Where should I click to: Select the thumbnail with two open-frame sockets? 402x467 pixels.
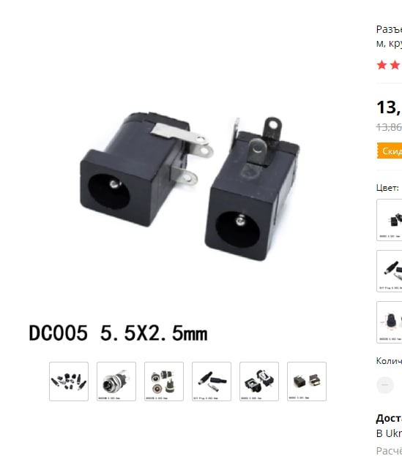[x=259, y=381]
